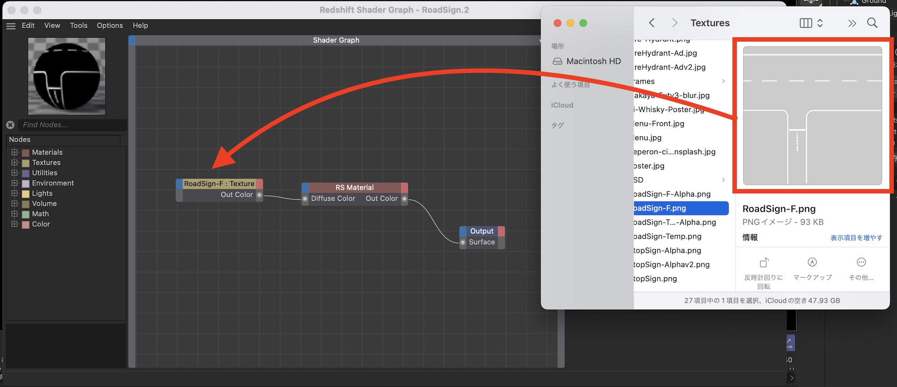Click the material preview sphere thumbnail

(67, 76)
